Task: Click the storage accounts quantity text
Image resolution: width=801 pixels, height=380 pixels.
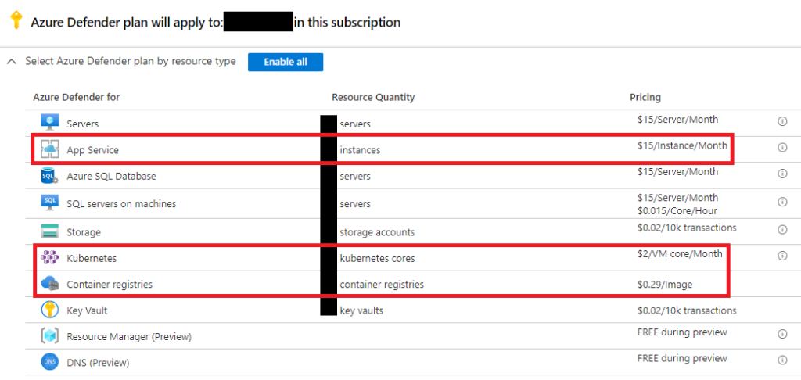Action: tap(377, 232)
